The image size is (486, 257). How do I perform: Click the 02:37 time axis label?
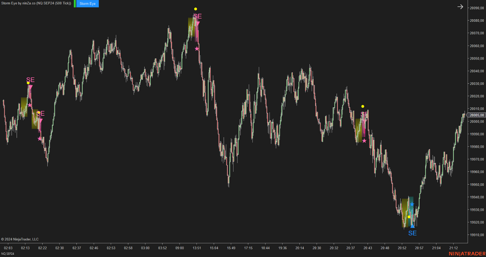[76, 248]
